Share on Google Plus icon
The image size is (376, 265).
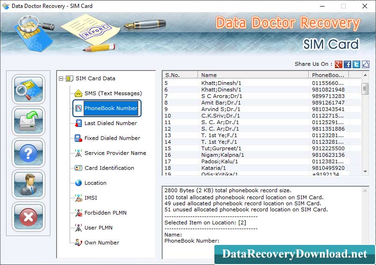coord(338,64)
